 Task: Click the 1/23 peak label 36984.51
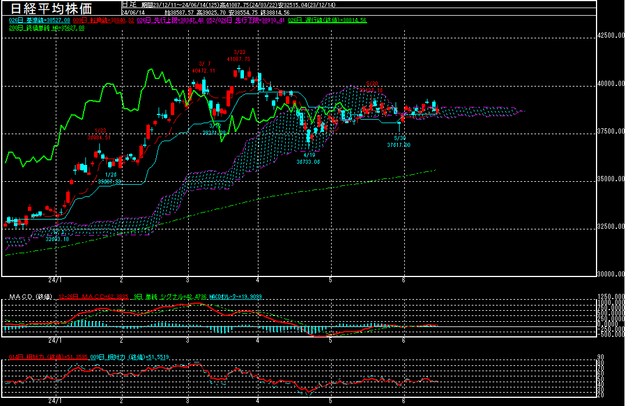pyautogui.click(x=99, y=138)
